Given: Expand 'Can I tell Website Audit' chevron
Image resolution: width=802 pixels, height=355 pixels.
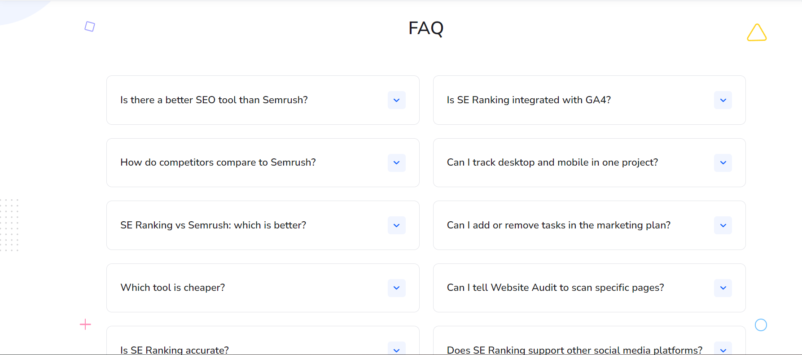Looking at the screenshot, I should point(723,288).
